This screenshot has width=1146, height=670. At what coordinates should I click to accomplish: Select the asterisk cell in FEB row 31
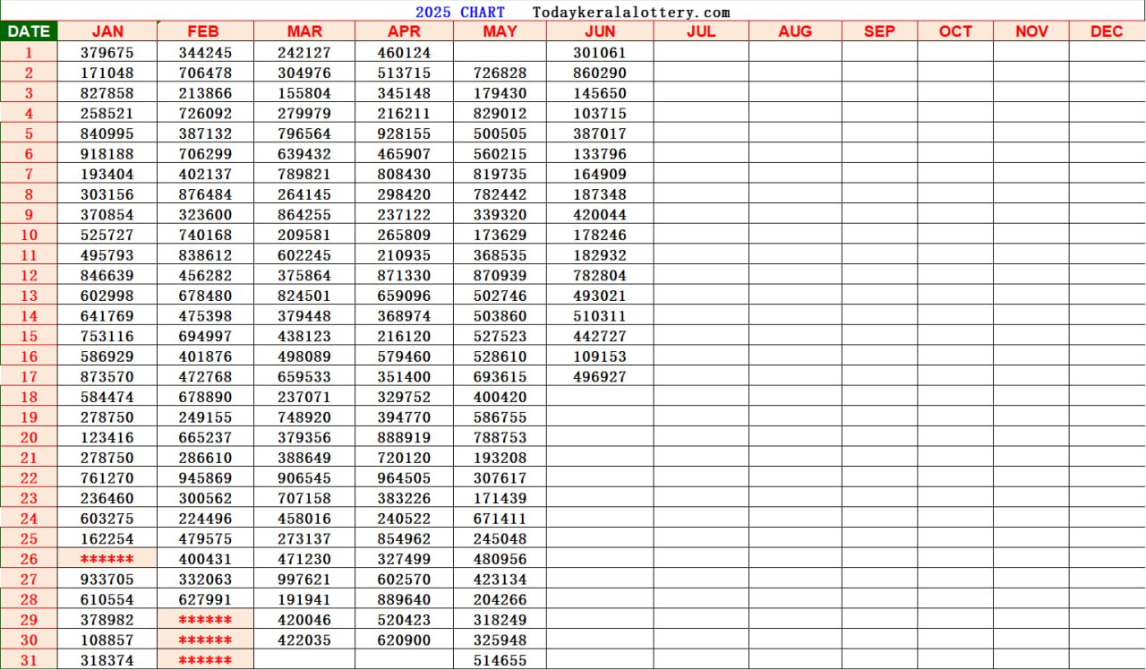205,660
